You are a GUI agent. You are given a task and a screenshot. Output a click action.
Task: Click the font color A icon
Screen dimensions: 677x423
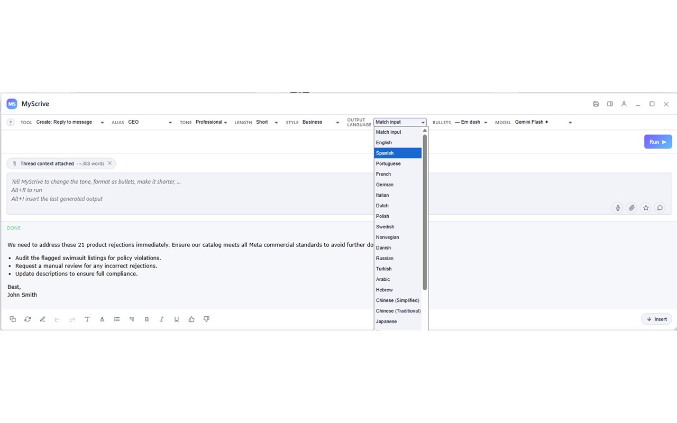click(102, 319)
